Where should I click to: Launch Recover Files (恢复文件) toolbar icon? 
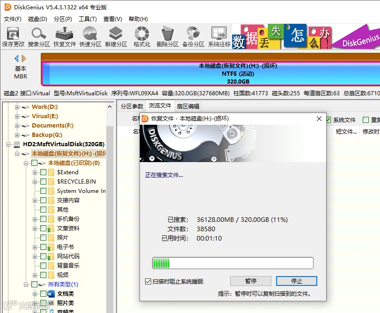tap(65, 37)
